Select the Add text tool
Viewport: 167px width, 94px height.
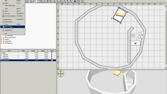coord(51,1)
